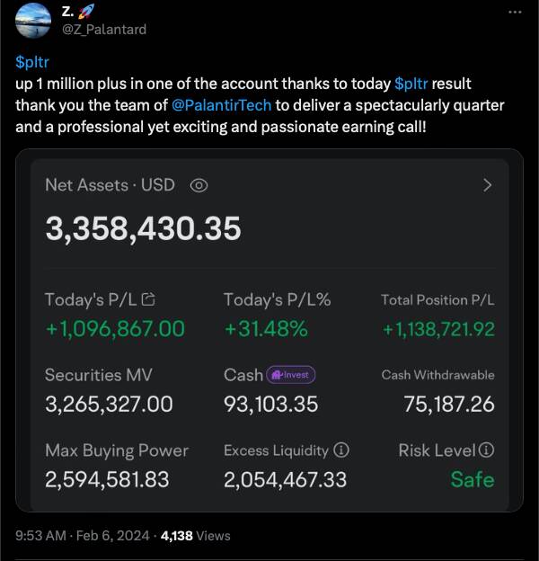Click the Total Position P/L +1,138,721.92 value

438,329
